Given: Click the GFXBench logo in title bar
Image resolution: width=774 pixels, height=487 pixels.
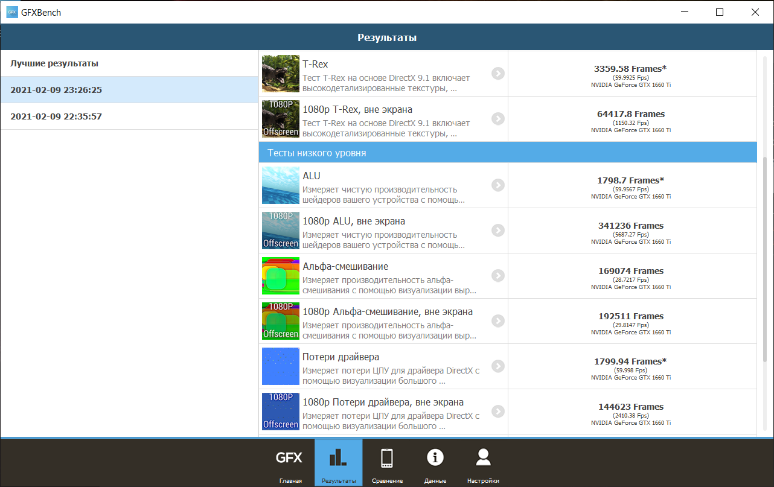Looking at the screenshot, I should [12, 12].
